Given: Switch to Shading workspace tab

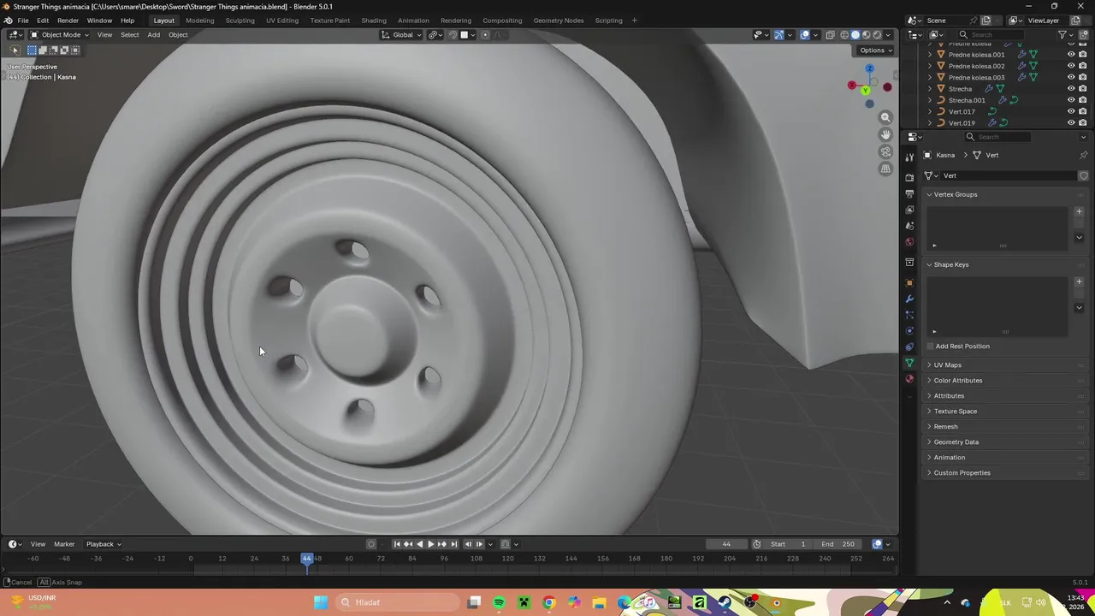Looking at the screenshot, I should click(374, 21).
